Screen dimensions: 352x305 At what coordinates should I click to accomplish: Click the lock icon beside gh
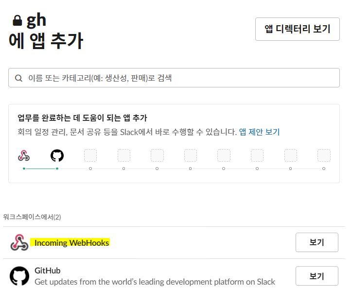(x=18, y=20)
